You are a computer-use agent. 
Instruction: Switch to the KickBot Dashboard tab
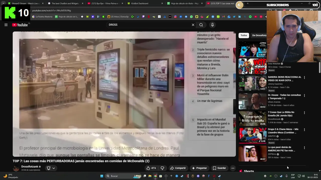pos(145,3)
